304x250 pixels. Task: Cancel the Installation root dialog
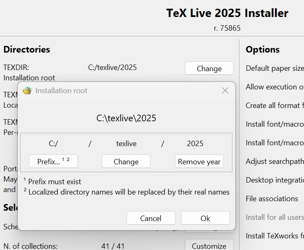point(151,218)
